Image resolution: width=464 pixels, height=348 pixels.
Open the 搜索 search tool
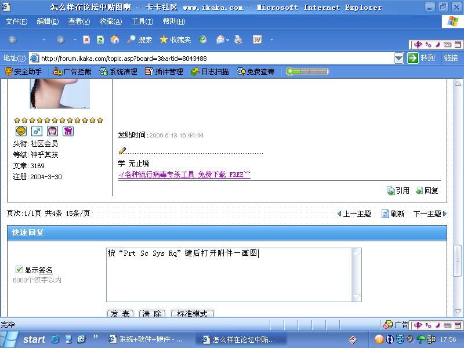point(139,39)
